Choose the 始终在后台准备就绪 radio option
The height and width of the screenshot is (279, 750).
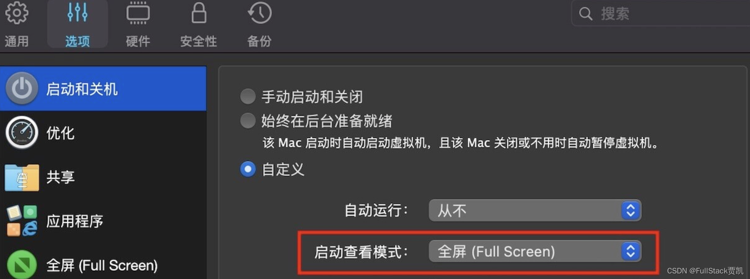(x=248, y=120)
